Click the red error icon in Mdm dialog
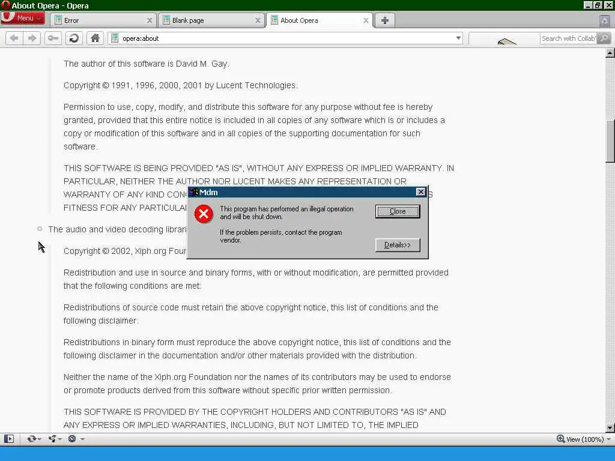This screenshot has width=615, height=461. point(204,214)
